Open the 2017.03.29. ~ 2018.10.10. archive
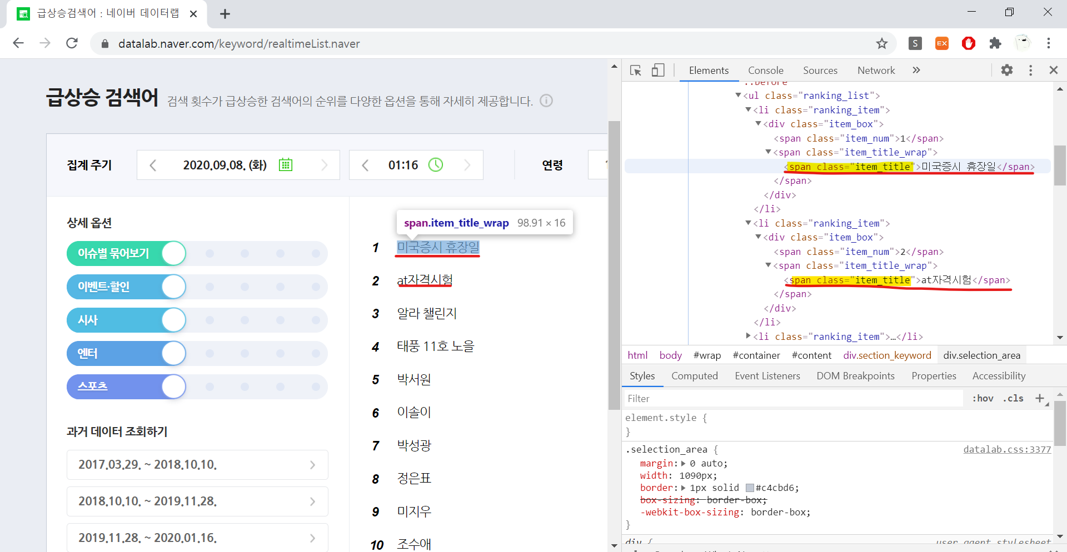This screenshot has width=1067, height=552. click(x=197, y=465)
